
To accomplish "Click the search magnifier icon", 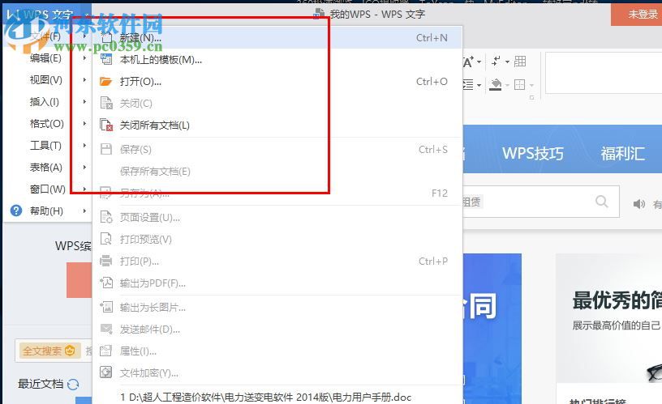I will point(602,202).
